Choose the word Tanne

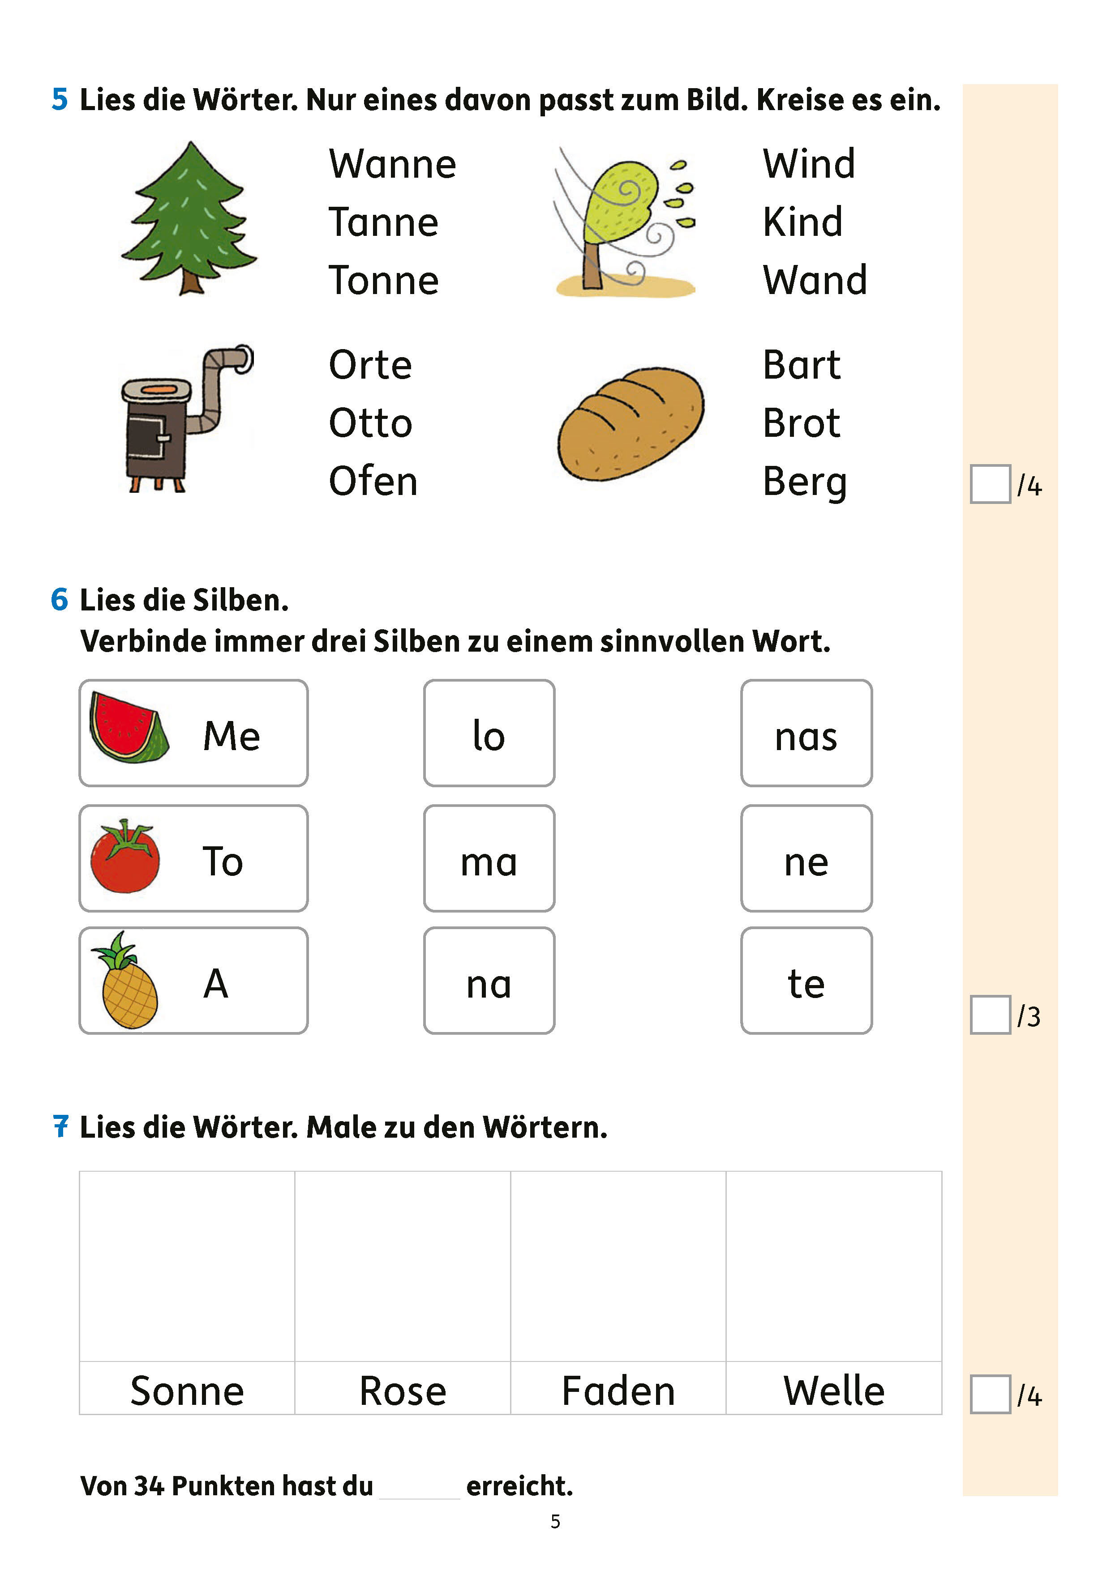pos(383,222)
